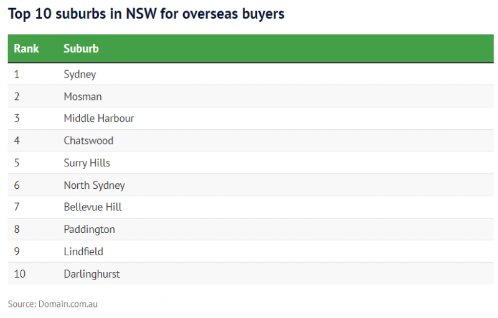Select the Paddington row
498x318 pixels.
point(251,229)
